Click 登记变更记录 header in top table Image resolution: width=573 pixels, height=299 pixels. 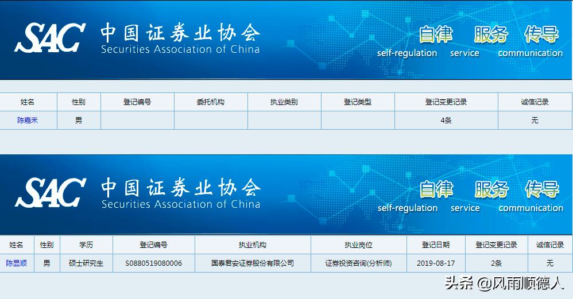coord(446,102)
